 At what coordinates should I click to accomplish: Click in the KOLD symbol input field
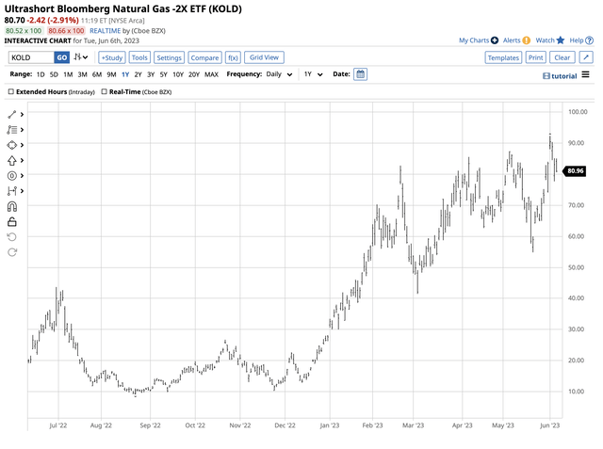(31, 57)
